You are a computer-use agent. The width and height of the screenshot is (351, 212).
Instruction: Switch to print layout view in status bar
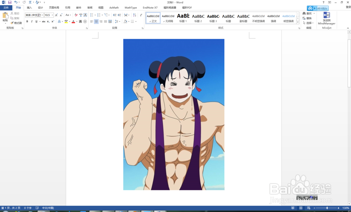click(301, 208)
